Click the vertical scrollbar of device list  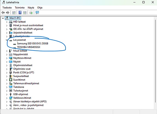pyautogui.click(x=155, y=61)
